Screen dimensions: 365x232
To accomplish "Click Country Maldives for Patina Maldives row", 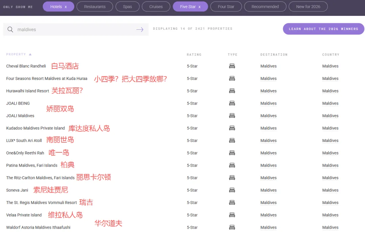I will coord(330,165).
